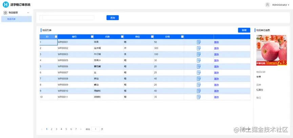This screenshot has width=293, height=138.
Task: Go to page 6
Action: (71, 129)
